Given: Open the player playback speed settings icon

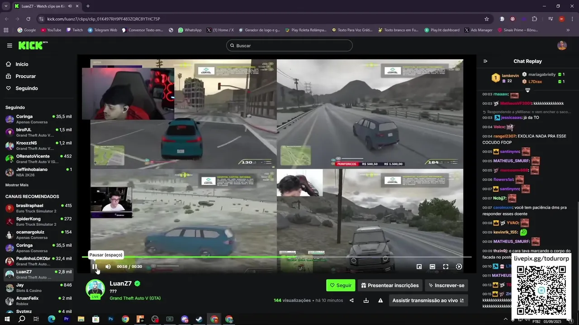Looking at the screenshot, I should 459,267.
